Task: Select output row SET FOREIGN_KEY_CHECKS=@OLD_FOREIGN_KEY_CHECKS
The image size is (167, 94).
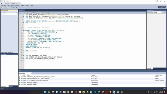Action: [x=92, y=77]
